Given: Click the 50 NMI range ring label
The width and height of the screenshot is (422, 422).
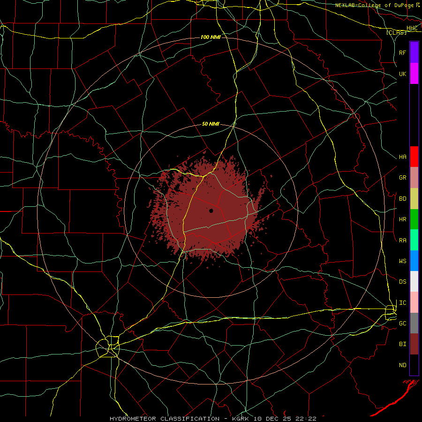Looking at the screenshot, I should click(211, 124).
